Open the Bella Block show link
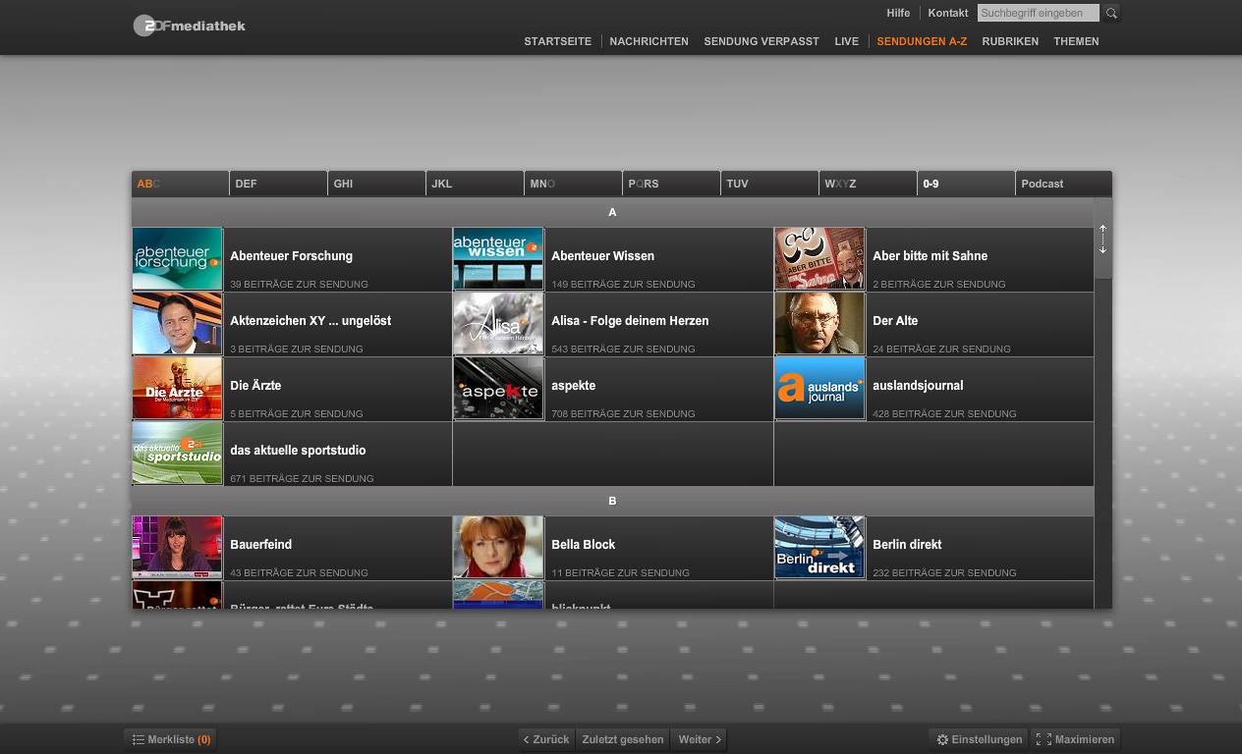1242x754 pixels. point(584,544)
